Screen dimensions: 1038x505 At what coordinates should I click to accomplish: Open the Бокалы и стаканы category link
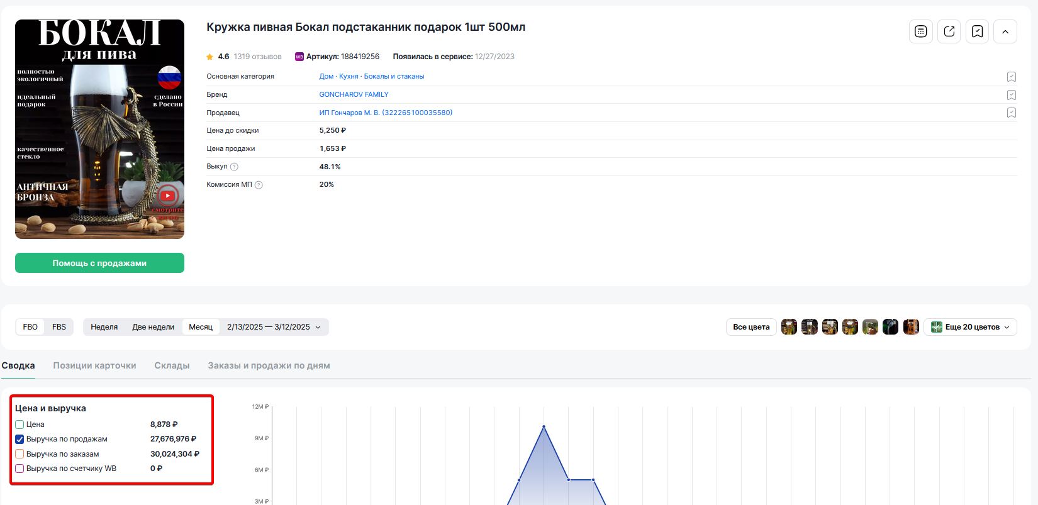394,77
